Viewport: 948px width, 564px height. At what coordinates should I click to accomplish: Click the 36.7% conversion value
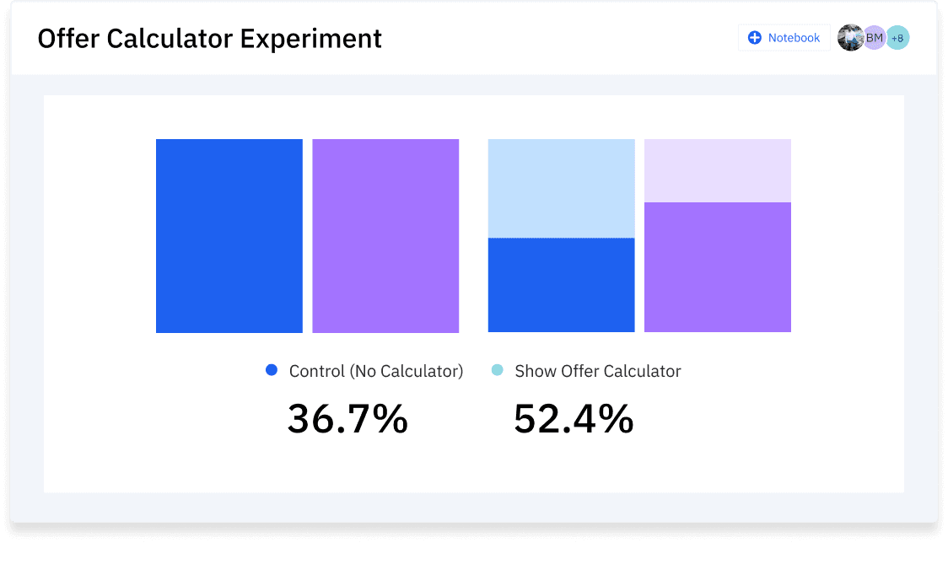[x=347, y=419]
